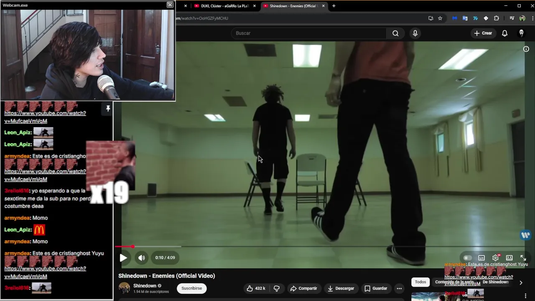Show more filter chips with the arrow
Screen dimensions: 535x301
(x=521, y=283)
